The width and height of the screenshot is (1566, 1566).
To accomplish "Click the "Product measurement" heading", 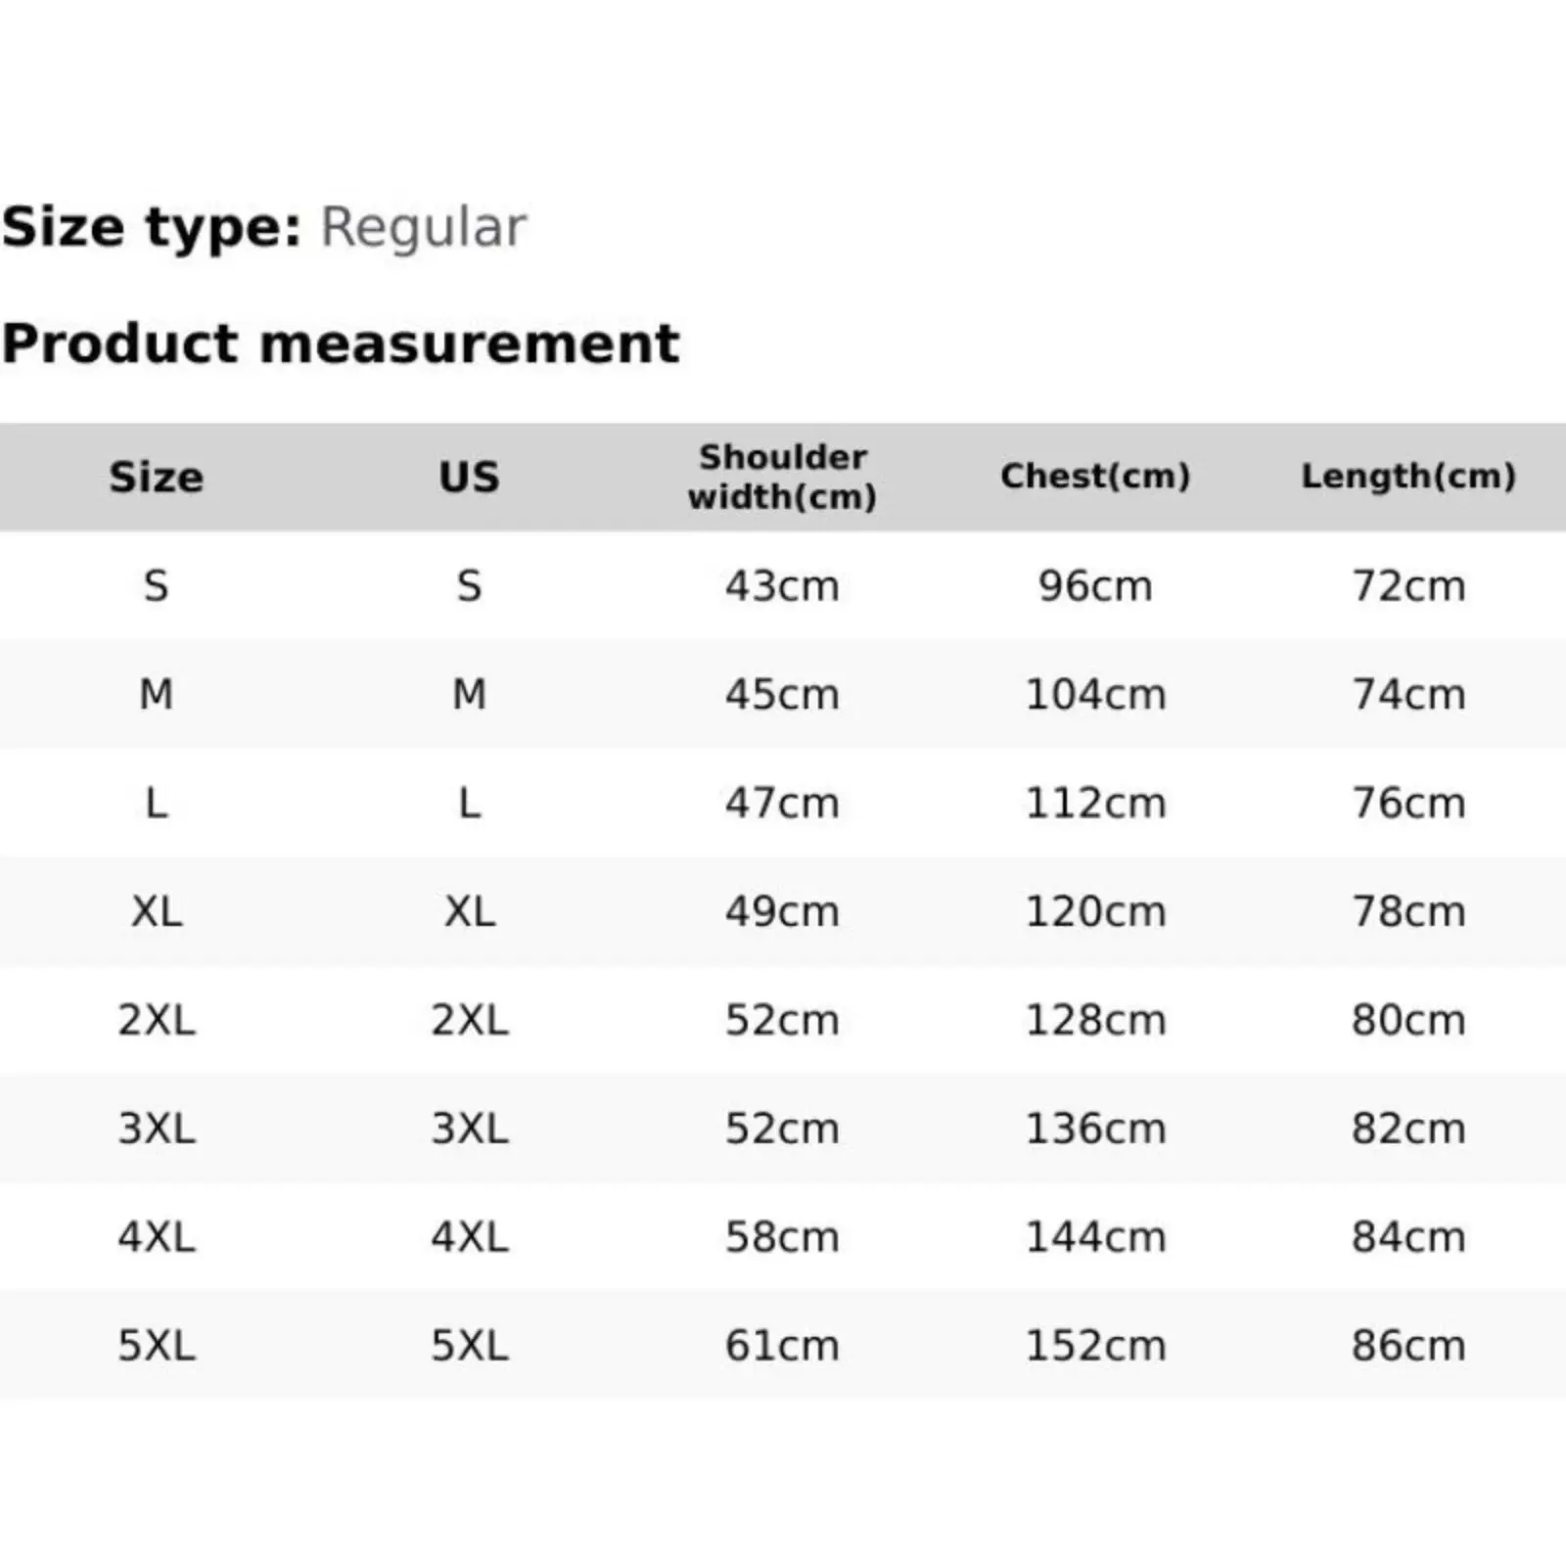I will point(341,344).
